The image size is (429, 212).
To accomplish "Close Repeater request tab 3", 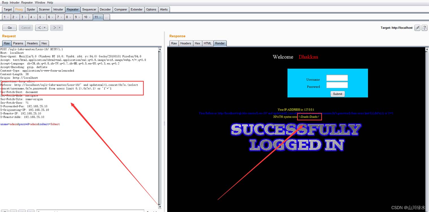I will tap(26, 17).
